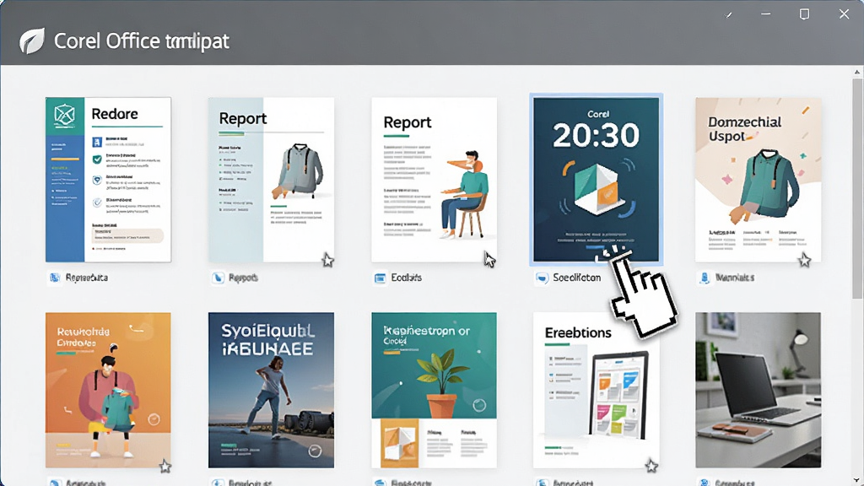Click the 'Wannlaks' template label

pos(735,278)
